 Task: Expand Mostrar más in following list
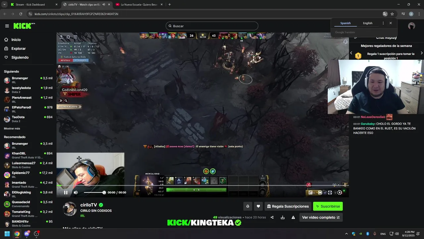tap(12, 128)
